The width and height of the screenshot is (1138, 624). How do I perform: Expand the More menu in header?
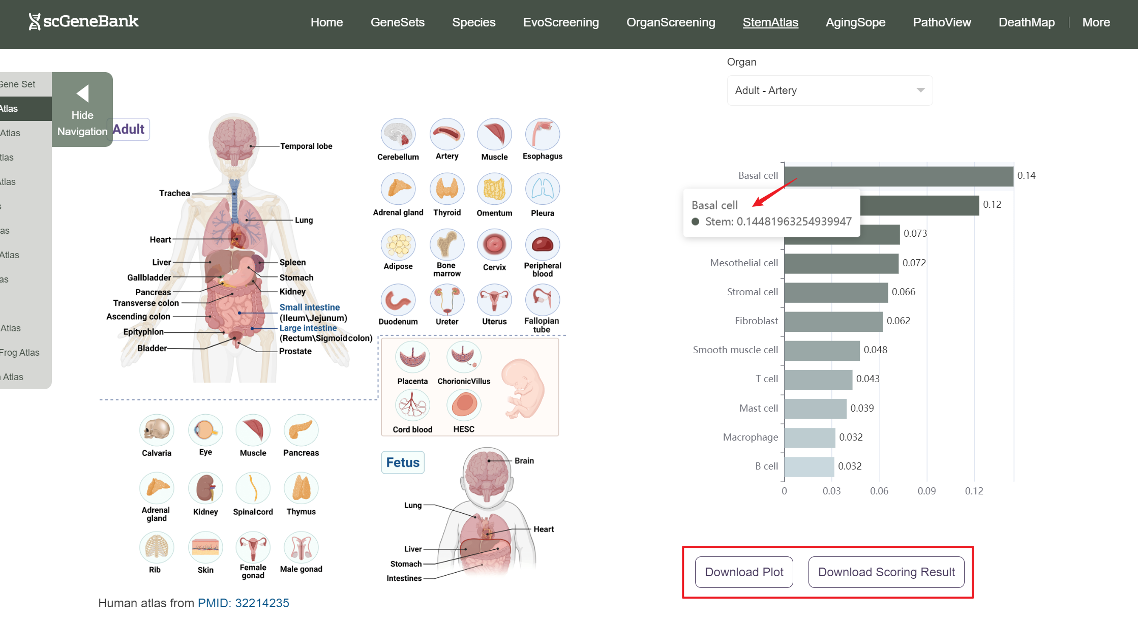(1096, 22)
